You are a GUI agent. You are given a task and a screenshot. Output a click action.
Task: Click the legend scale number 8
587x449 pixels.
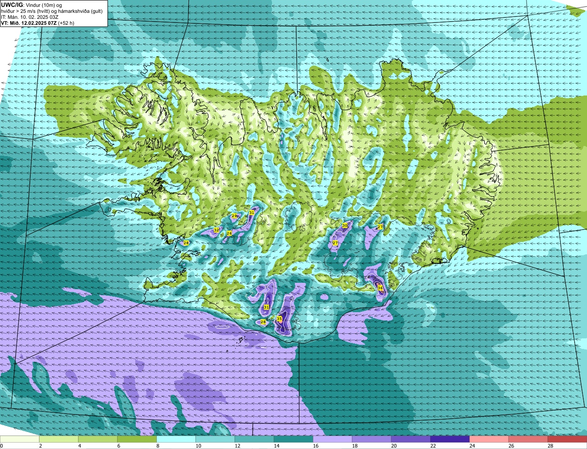pos(158,446)
